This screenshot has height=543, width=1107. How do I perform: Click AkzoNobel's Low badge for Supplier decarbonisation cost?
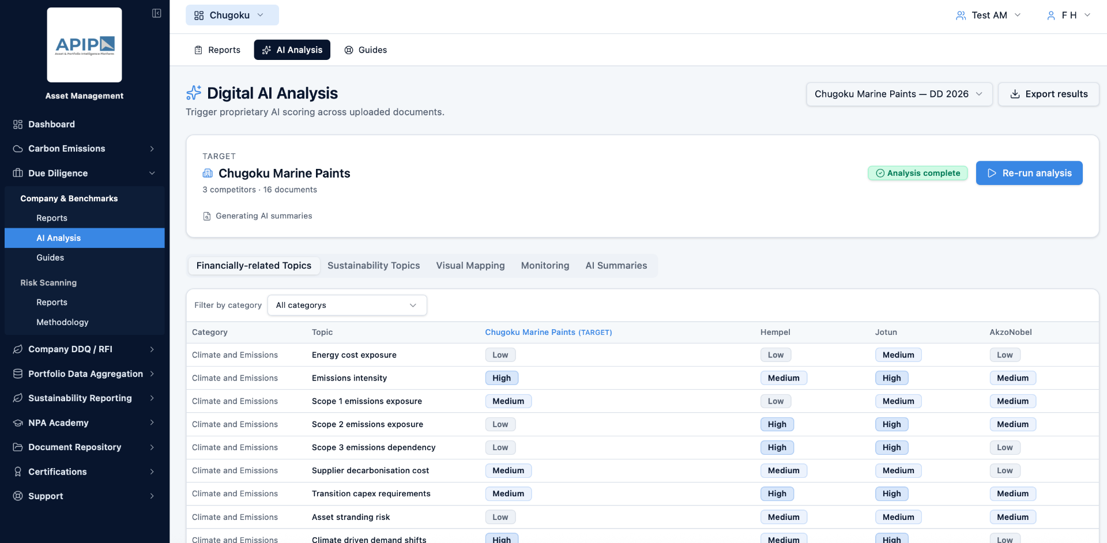[1005, 470]
